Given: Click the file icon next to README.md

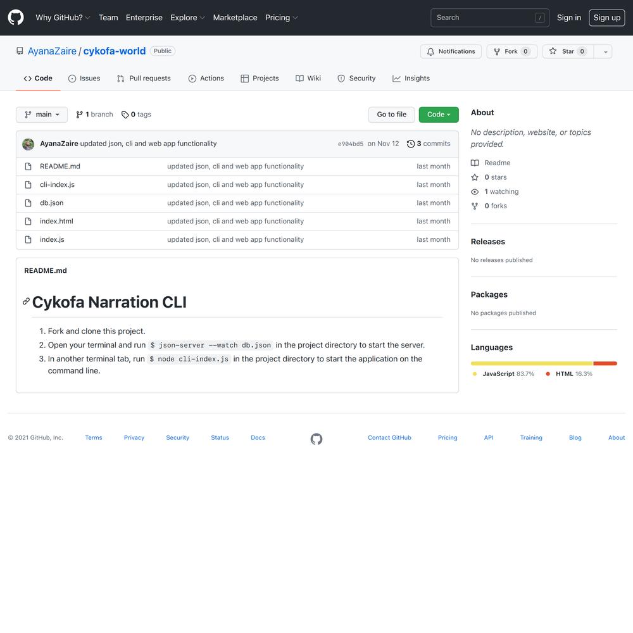Looking at the screenshot, I should pyautogui.click(x=28, y=166).
